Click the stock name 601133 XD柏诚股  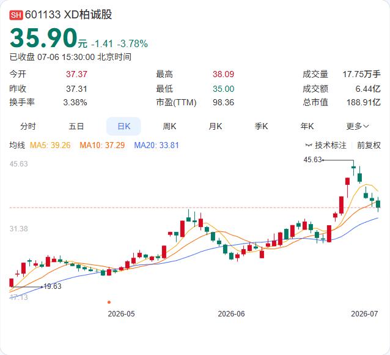pyautogui.click(x=68, y=15)
